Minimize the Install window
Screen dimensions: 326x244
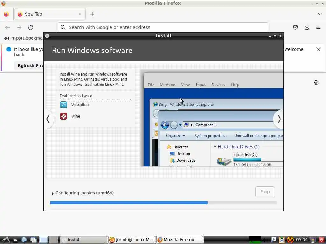pyautogui.click(x=270, y=36)
